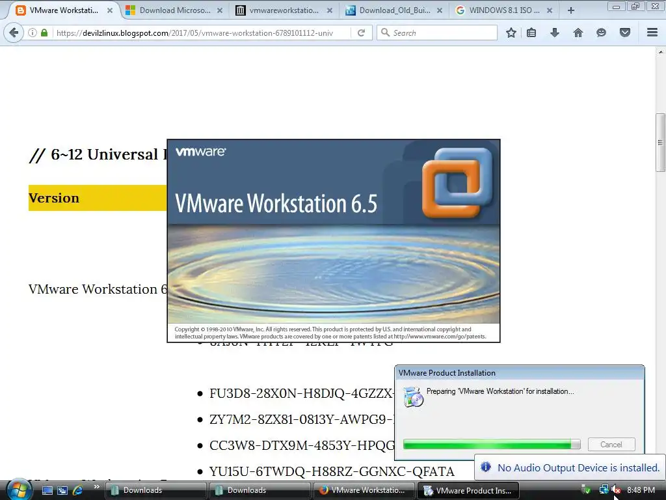Click the network tray icon

point(604,490)
